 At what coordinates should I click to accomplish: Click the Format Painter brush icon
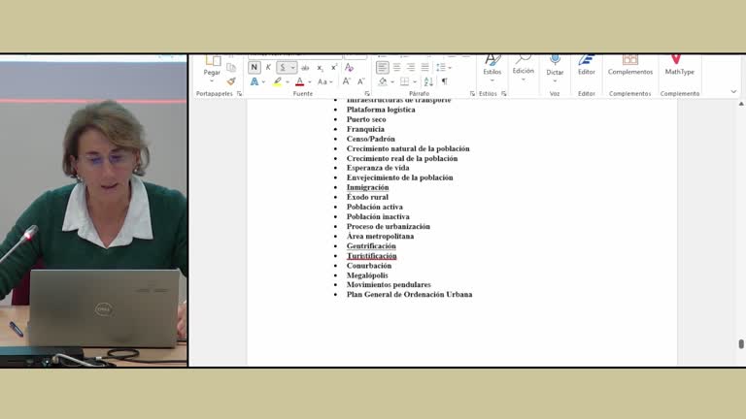[x=231, y=81]
